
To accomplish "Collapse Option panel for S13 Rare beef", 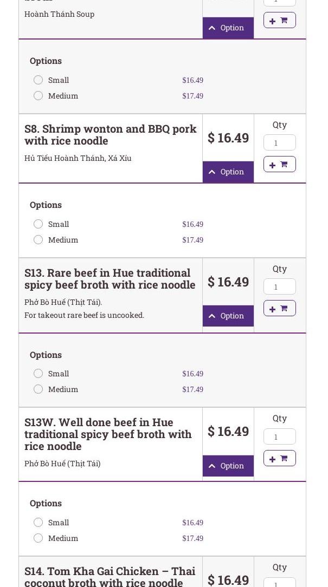I will 228,316.
